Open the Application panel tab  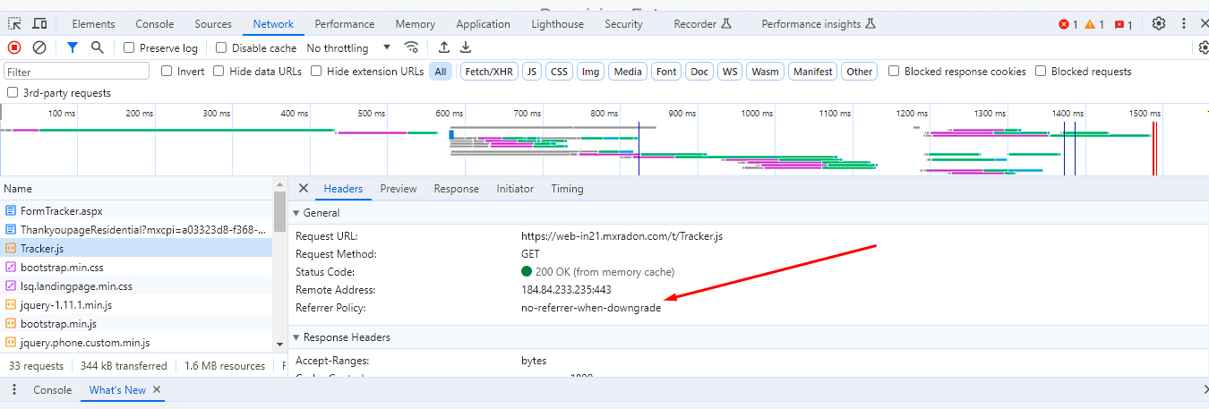coord(484,24)
